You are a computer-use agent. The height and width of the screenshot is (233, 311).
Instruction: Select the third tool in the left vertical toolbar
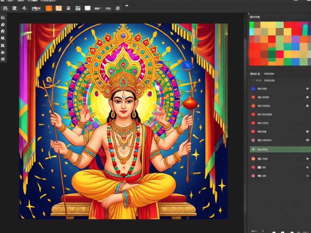click(3, 31)
